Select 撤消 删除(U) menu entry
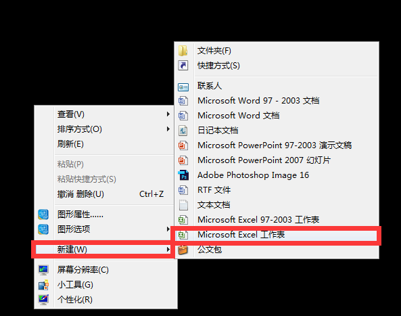Image resolution: width=401 pixels, height=316 pixels. point(105,194)
